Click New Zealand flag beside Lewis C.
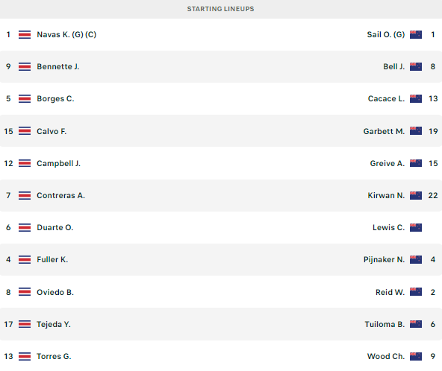Viewport: 442px width, 371px height. point(416,227)
